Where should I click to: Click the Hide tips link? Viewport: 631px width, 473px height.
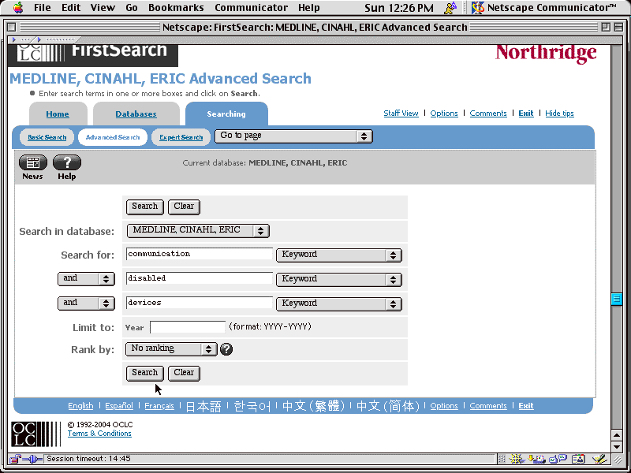coord(559,114)
